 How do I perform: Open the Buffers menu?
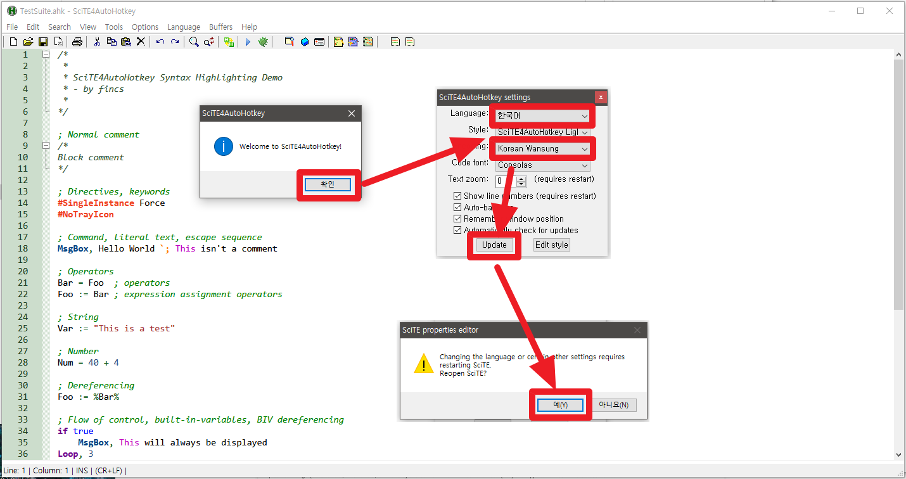[220, 27]
